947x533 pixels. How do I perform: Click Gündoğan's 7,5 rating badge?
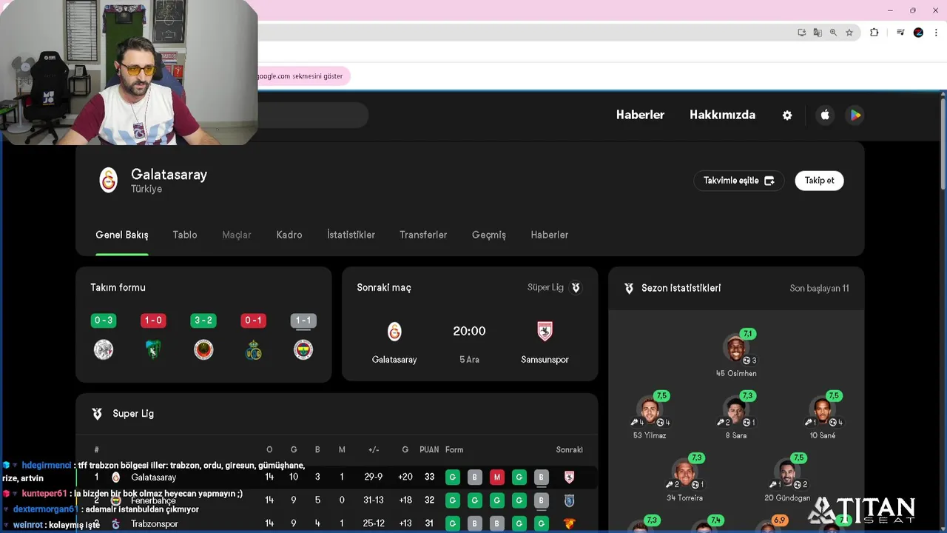click(x=798, y=458)
